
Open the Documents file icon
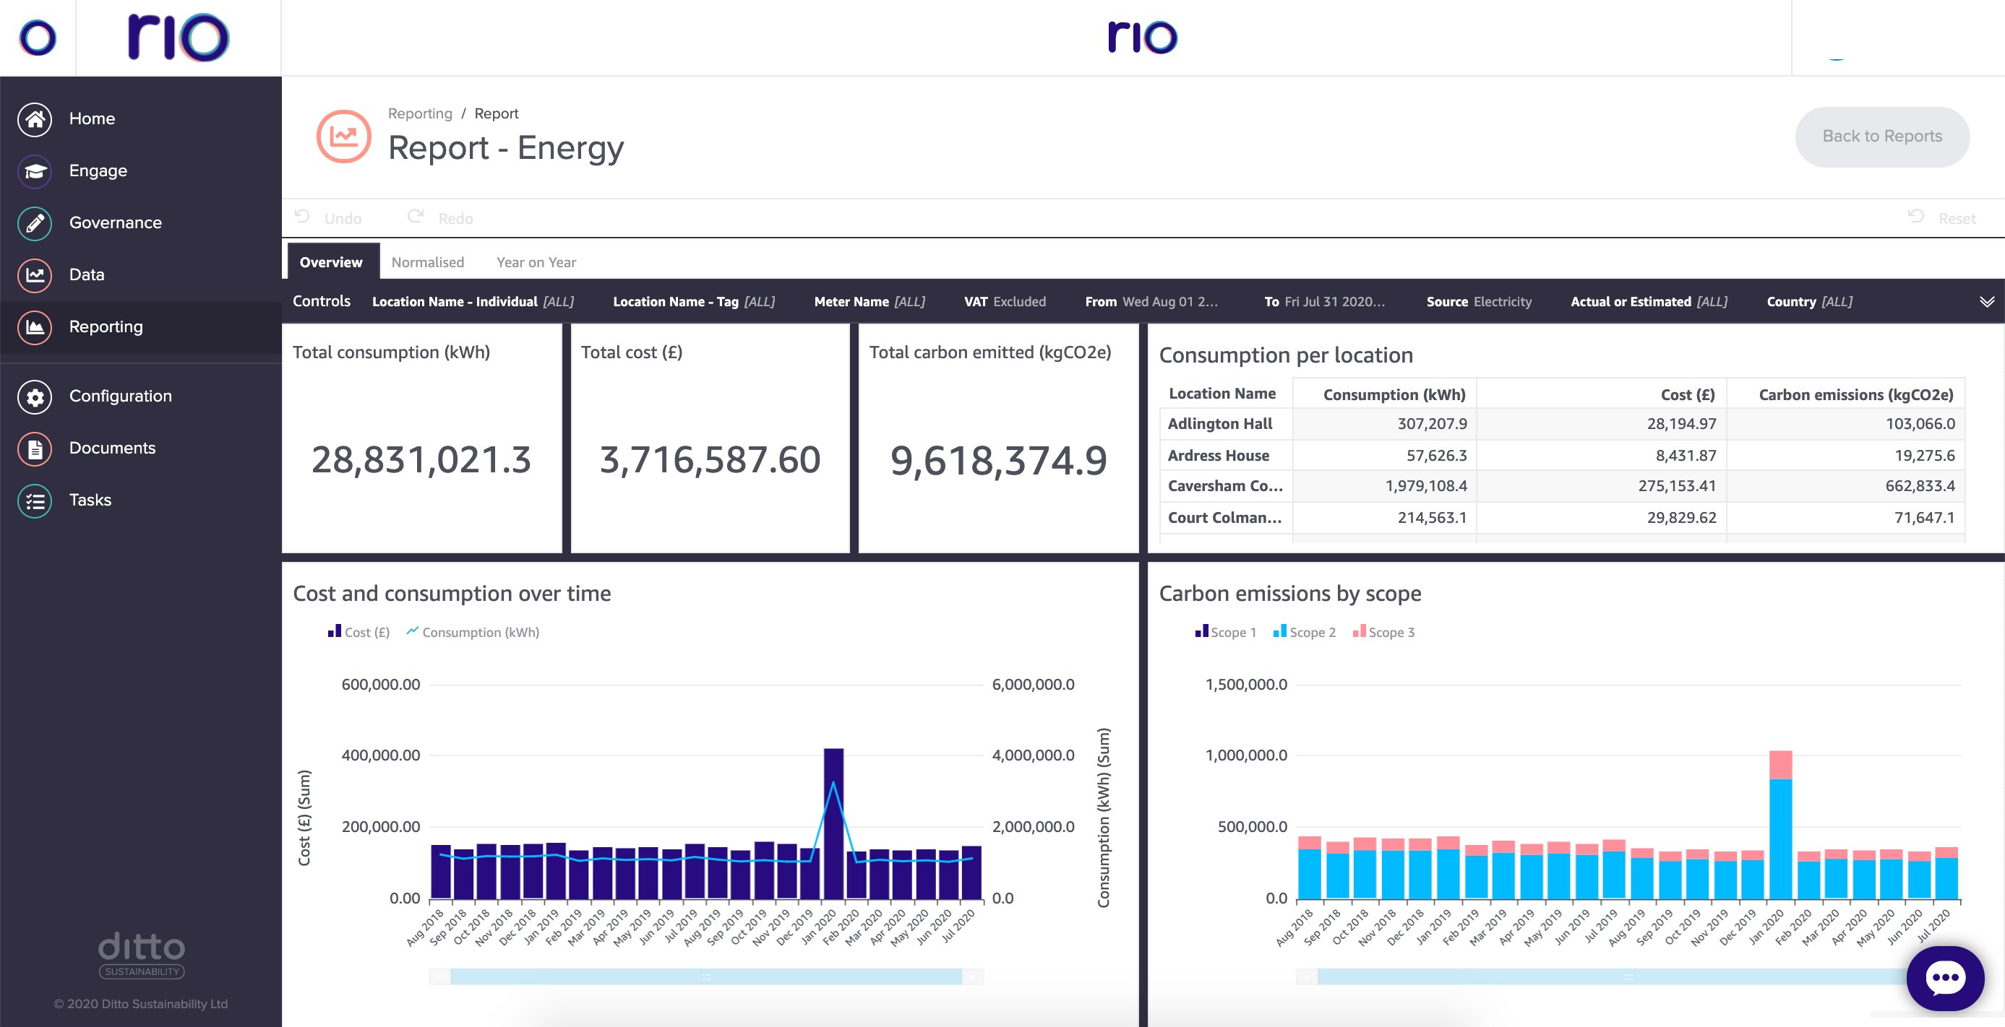coord(34,448)
